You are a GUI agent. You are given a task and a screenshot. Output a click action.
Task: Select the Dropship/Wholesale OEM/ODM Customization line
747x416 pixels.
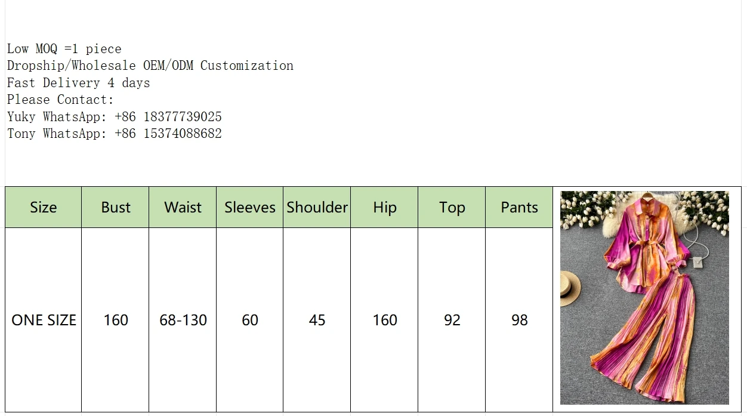(150, 66)
